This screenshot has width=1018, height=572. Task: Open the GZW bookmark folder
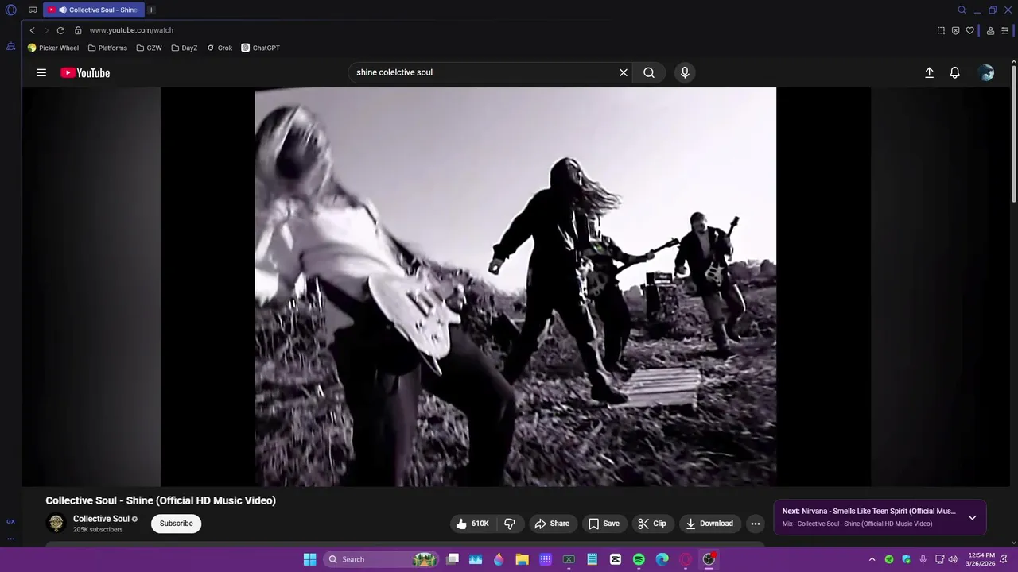point(149,48)
